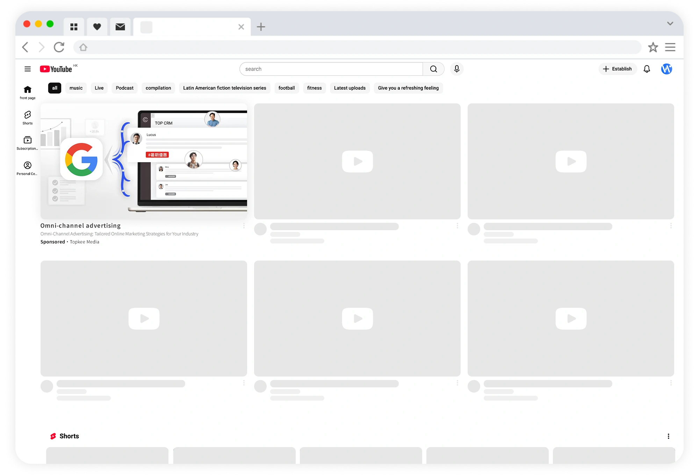Switch to the Latest uploads filter
Screen dimensions: 699x475
click(350, 88)
